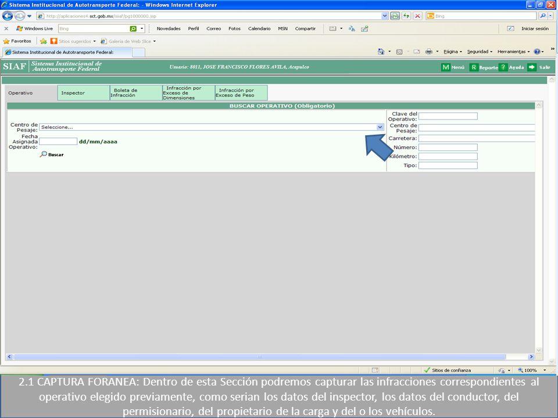Click the Windows Live logo button
The image size is (558, 418).
(x=34, y=28)
